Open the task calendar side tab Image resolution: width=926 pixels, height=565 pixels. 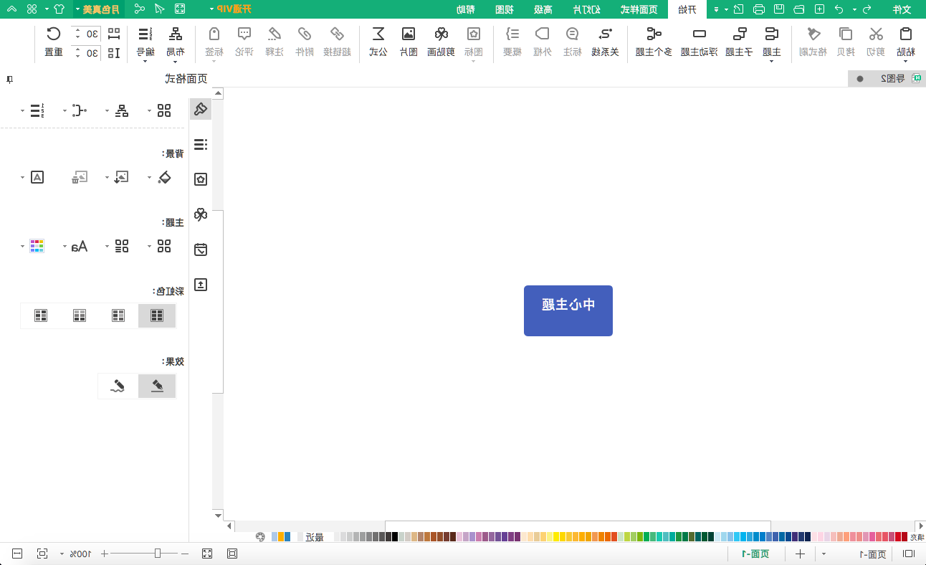click(201, 250)
